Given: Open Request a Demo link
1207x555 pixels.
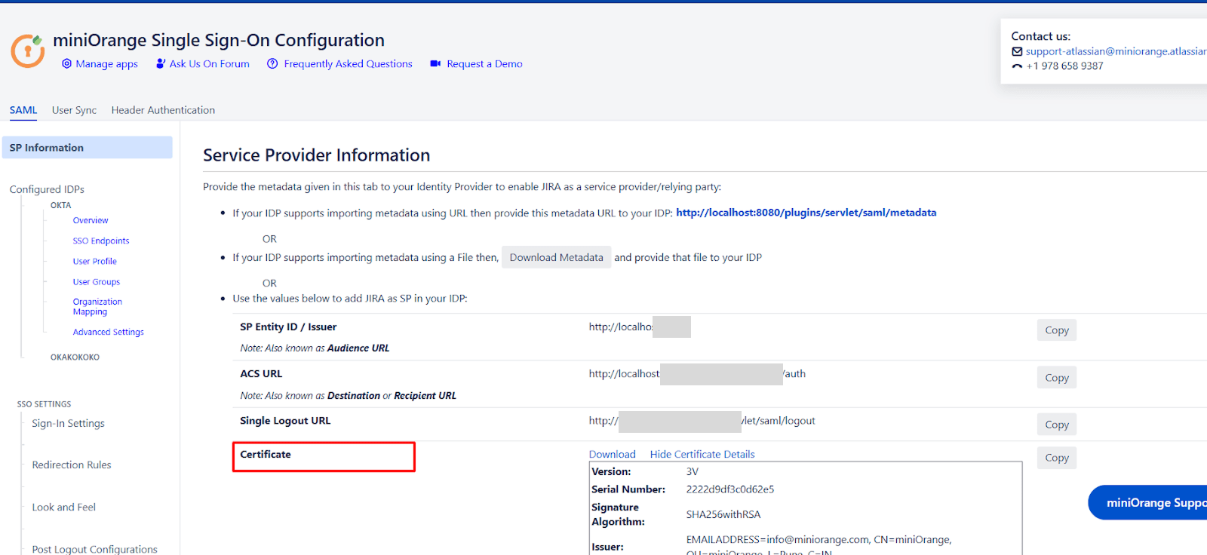Looking at the screenshot, I should click(484, 64).
